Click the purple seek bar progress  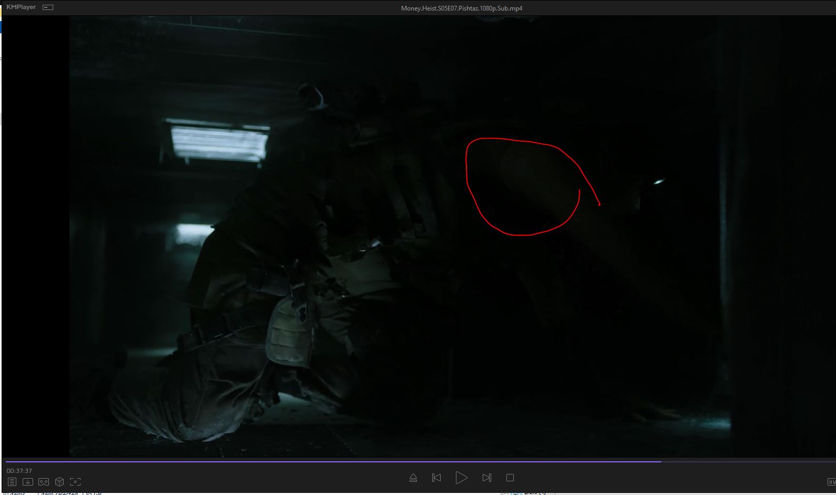332,461
